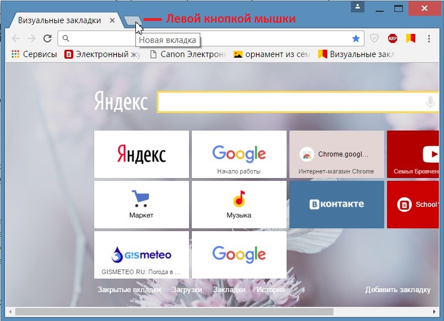Viewport: 444px width, 321px height.
Task: Open the Яндекс visual bookmark tile
Action: coord(141,154)
